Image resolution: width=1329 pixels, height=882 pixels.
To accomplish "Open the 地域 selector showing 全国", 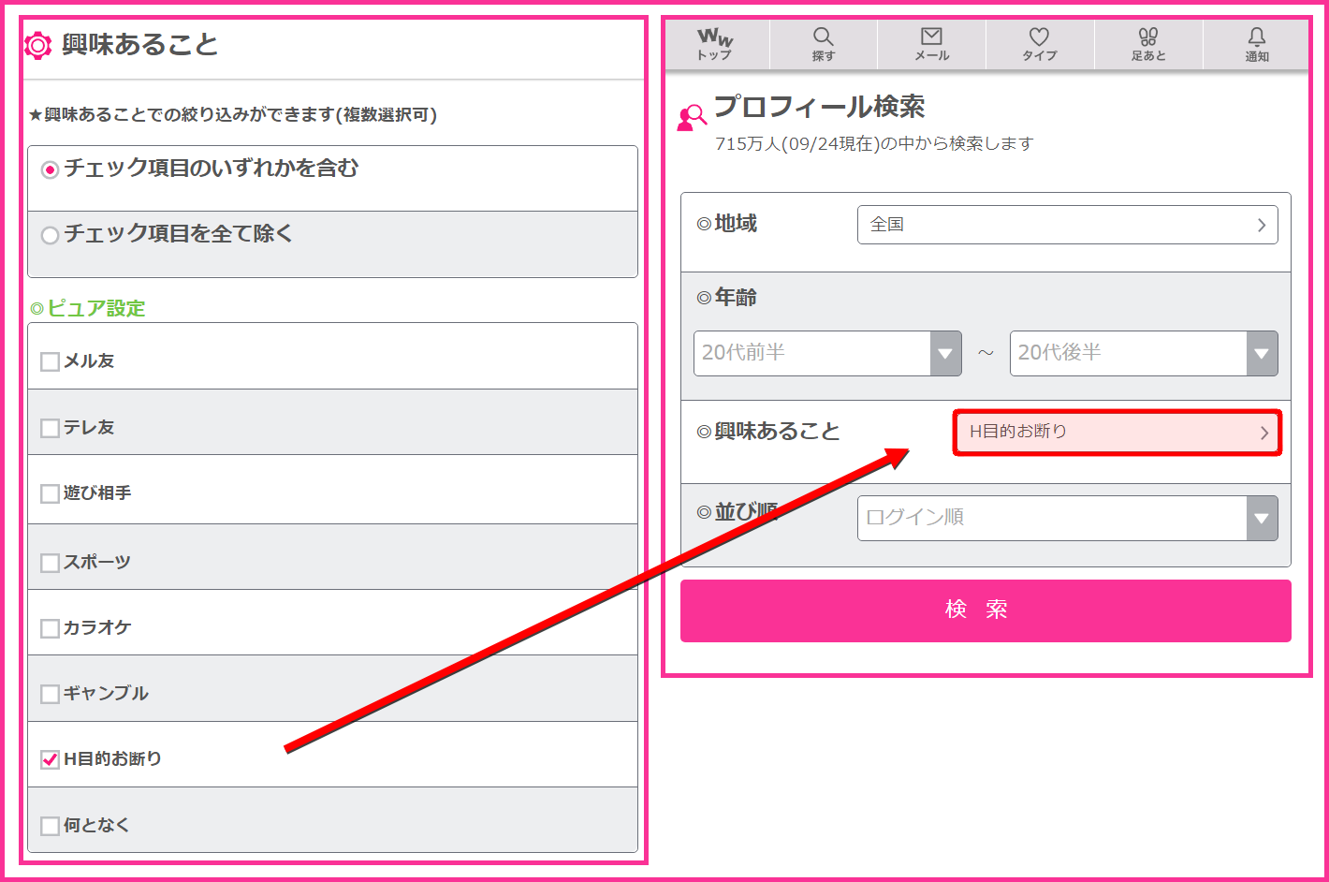I will [x=1067, y=225].
